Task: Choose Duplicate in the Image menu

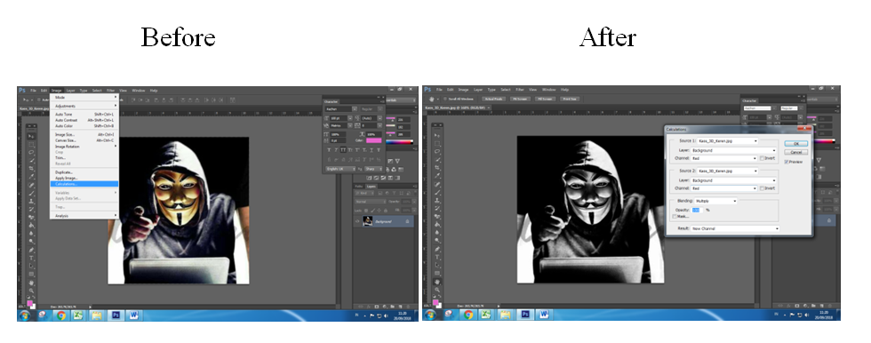Action: coord(84,172)
